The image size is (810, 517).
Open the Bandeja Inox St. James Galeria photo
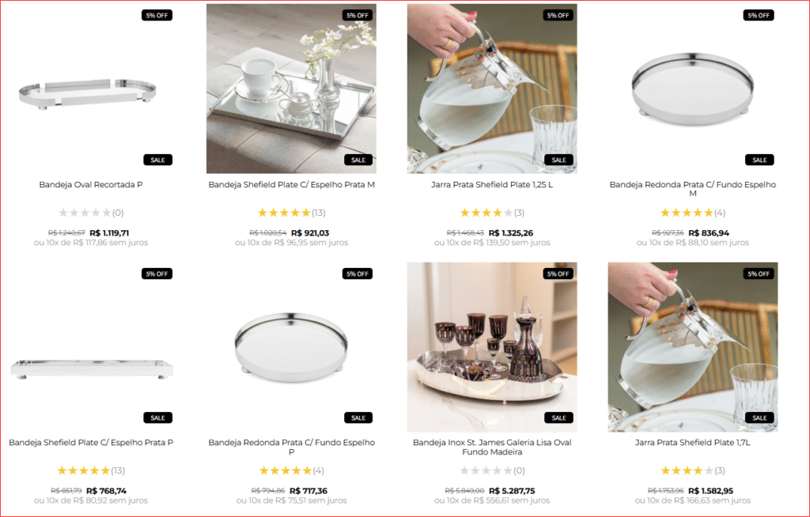492,347
